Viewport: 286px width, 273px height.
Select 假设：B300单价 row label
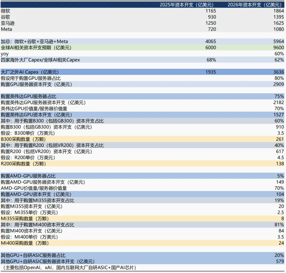[28, 133]
